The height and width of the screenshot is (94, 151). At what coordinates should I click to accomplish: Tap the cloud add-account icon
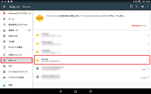4,77
